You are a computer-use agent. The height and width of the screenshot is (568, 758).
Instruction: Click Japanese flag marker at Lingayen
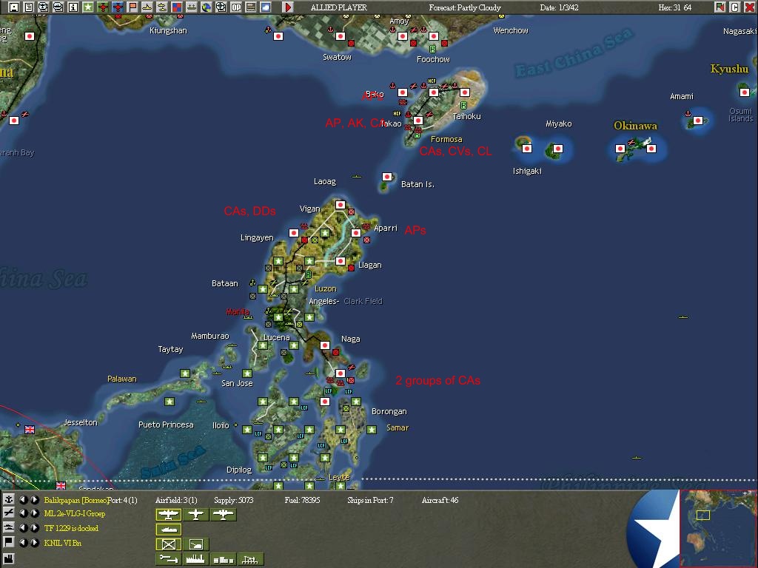coord(293,233)
